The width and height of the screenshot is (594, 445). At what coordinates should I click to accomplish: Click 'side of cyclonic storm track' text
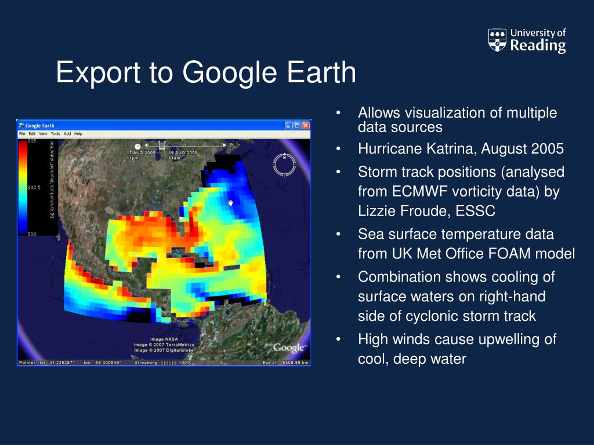pos(447,316)
